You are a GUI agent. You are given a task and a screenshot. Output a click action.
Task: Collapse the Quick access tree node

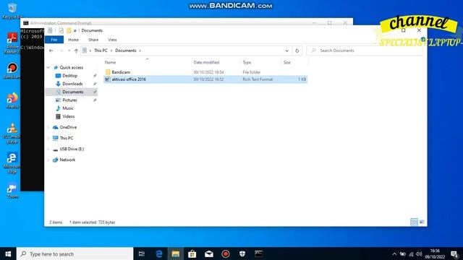tap(48, 67)
